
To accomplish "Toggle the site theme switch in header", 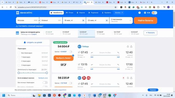I will pos(154,13).
